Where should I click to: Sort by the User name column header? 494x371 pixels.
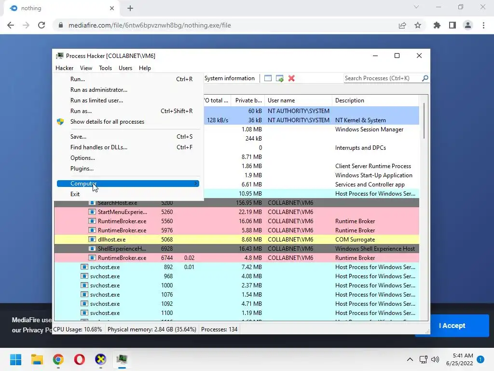coord(298,100)
